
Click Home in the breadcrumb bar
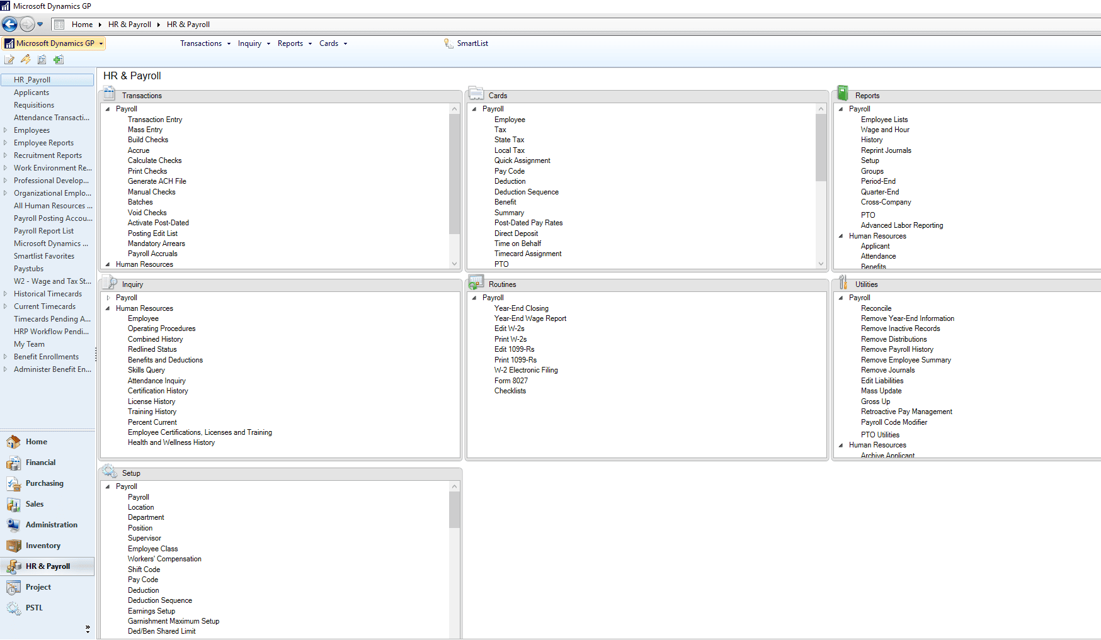point(82,25)
